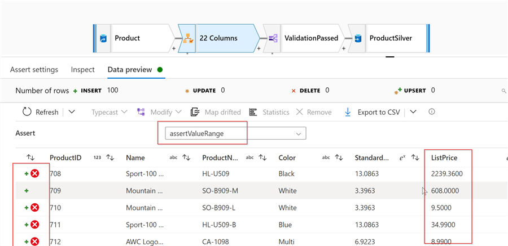Click the info icon beside Export to CSV
This screenshot has width=508, height=246.
pyautogui.click(x=431, y=111)
